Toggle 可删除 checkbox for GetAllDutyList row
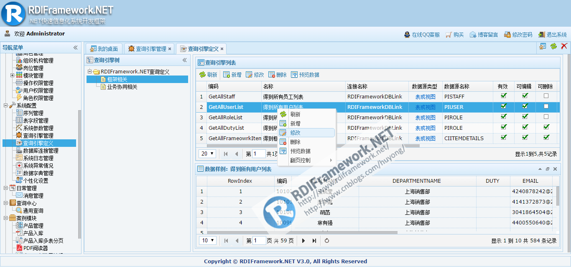This screenshot has width=571, height=267. [546, 127]
